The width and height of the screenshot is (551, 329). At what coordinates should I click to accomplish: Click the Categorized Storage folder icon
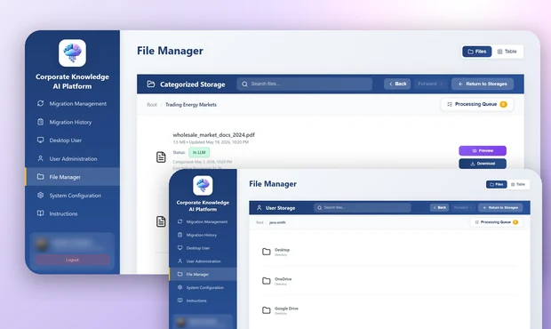[x=151, y=84]
